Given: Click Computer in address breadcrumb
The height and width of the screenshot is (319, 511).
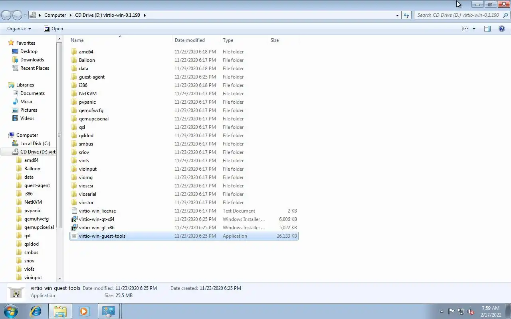Looking at the screenshot, I should pyautogui.click(x=55, y=15).
